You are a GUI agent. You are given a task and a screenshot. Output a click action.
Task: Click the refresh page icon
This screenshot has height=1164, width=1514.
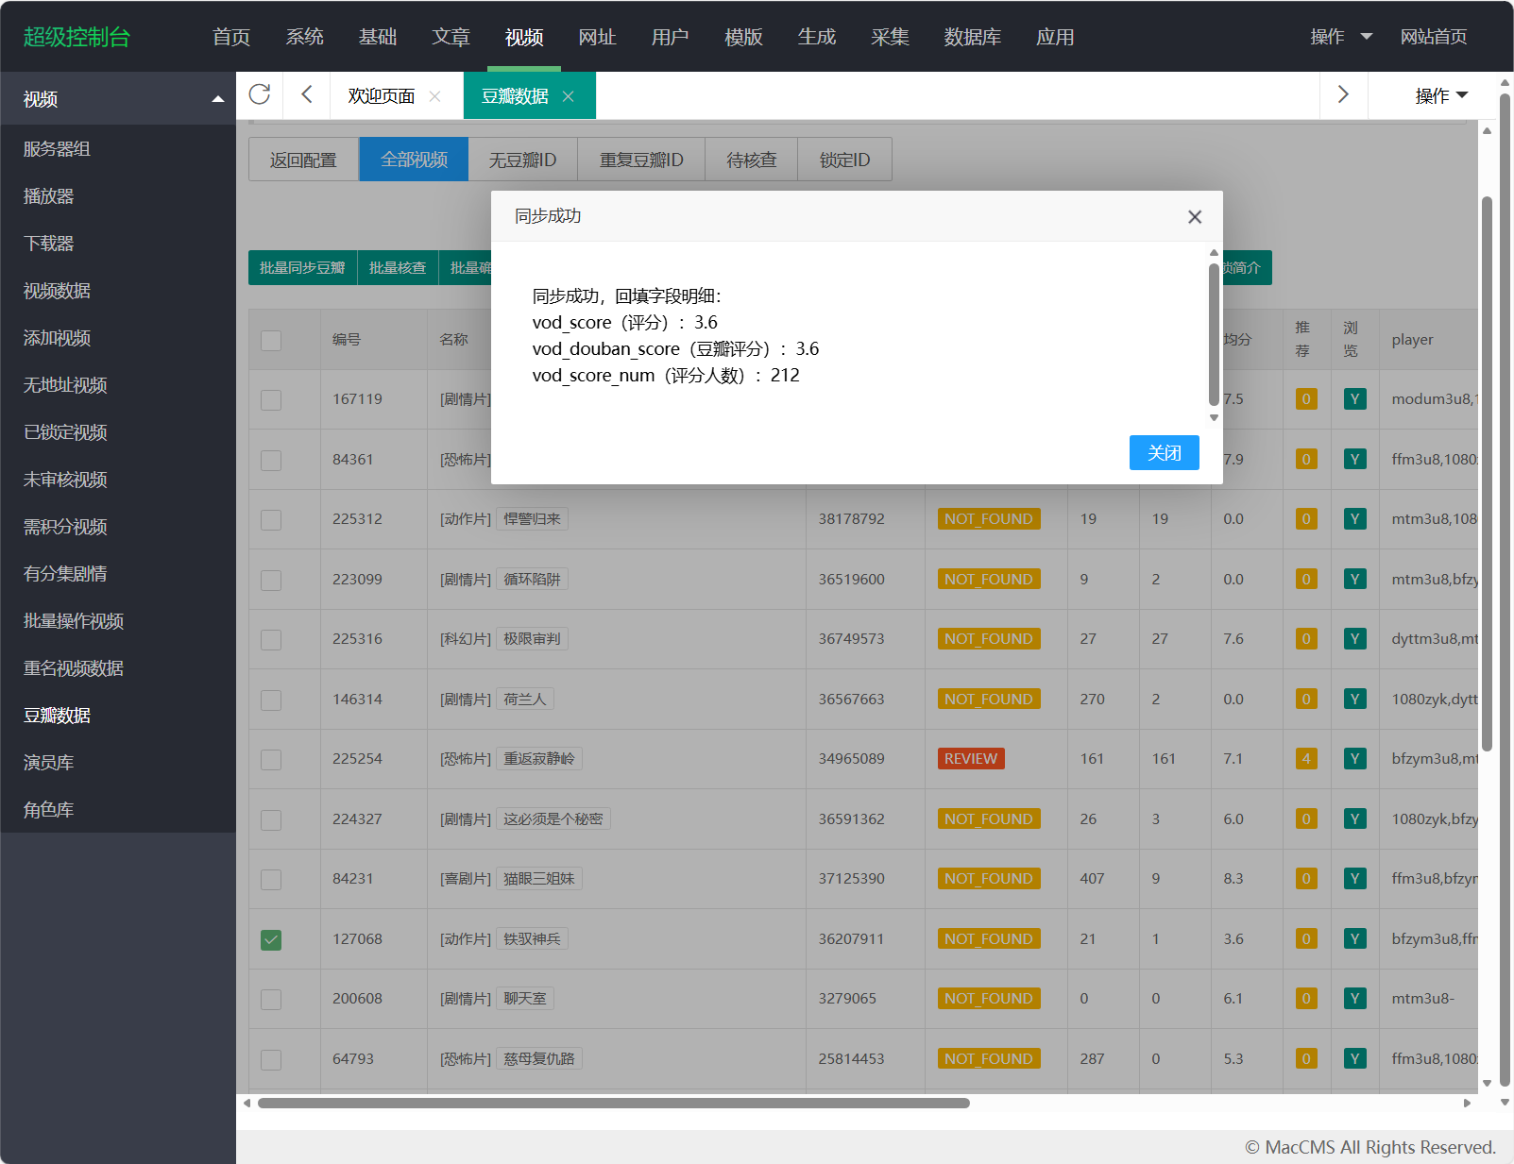[260, 94]
